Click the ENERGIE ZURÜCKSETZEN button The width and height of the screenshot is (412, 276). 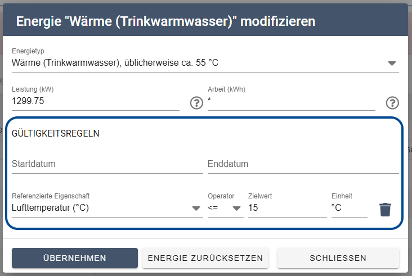click(x=205, y=258)
